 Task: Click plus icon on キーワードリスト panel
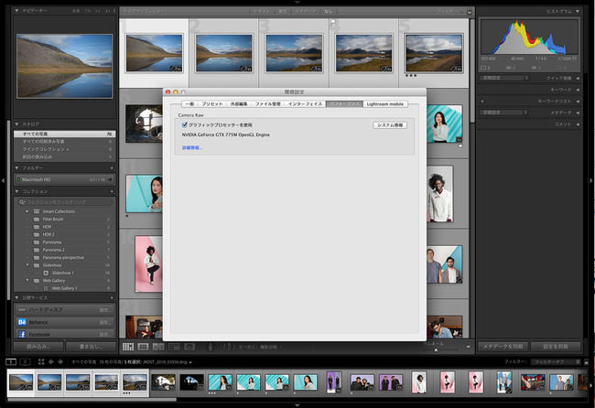point(482,102)
